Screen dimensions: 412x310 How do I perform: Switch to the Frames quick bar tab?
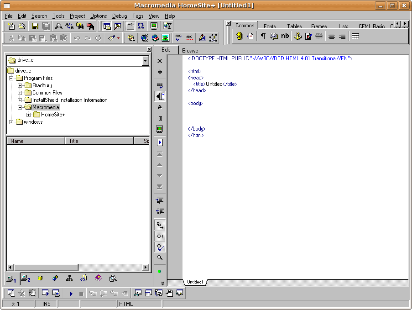(x=319, y=26)
